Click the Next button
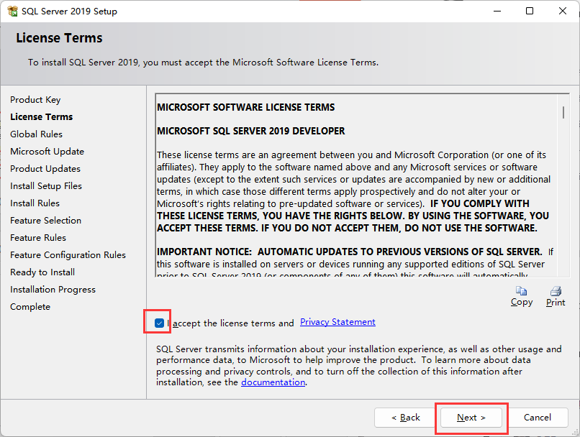580x437 pixels. tap(471, 418)
